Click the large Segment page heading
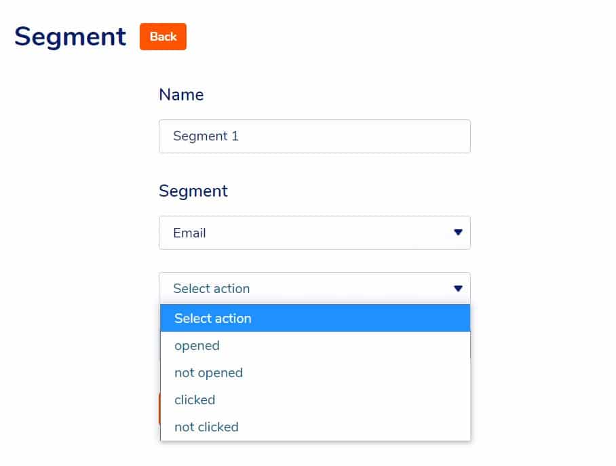 pyautogui.click(x=71, y=37)
